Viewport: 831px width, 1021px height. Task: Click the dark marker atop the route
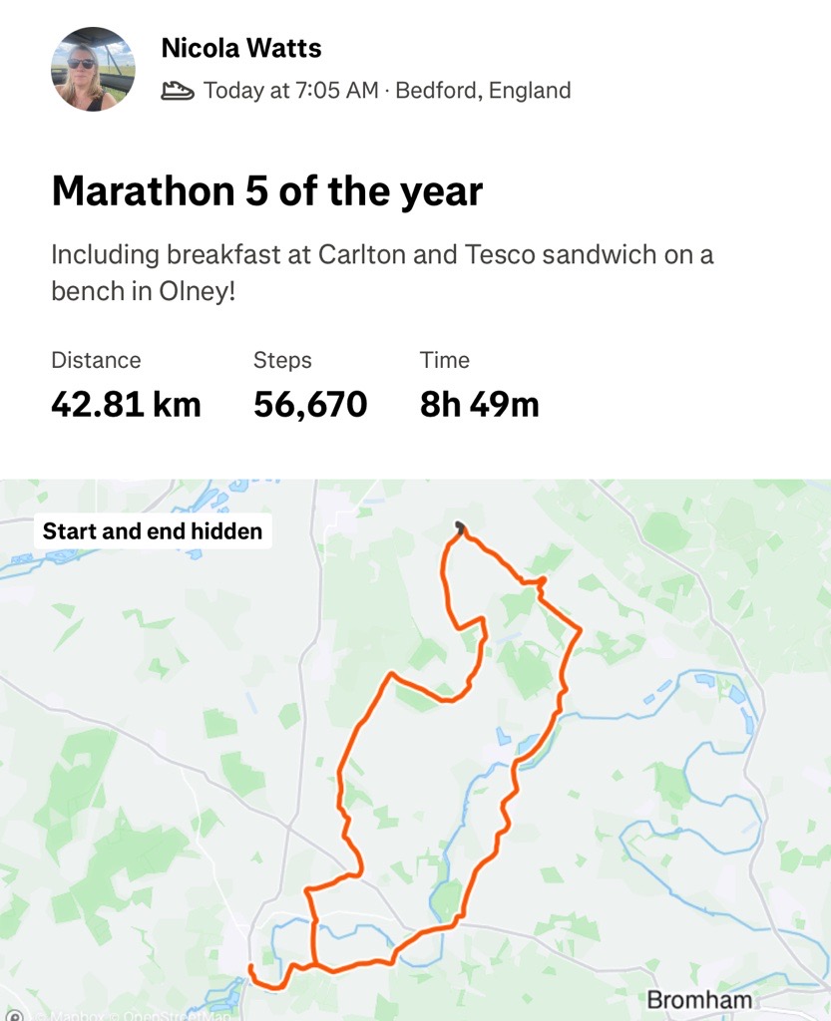[x=459, y=526]
